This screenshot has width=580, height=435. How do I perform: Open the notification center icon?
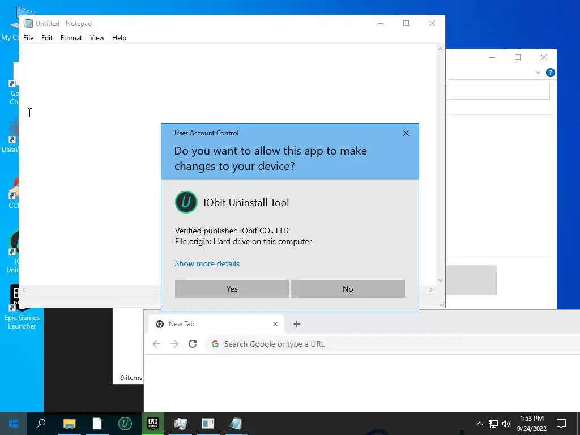click(x=561, y=424)
